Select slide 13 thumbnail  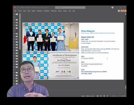(x=17, y=47)
